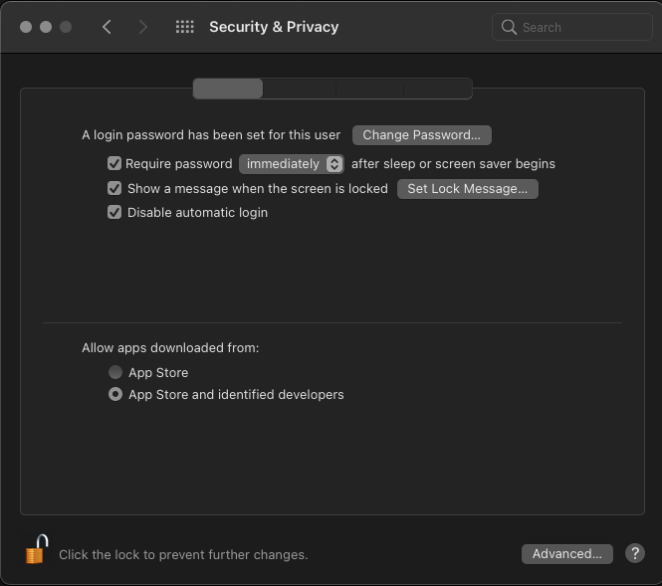Click Set Lock Message button

click(467, 188)
